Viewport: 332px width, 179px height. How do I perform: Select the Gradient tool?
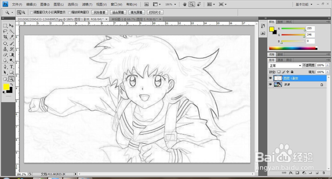(x=11, y=55)
